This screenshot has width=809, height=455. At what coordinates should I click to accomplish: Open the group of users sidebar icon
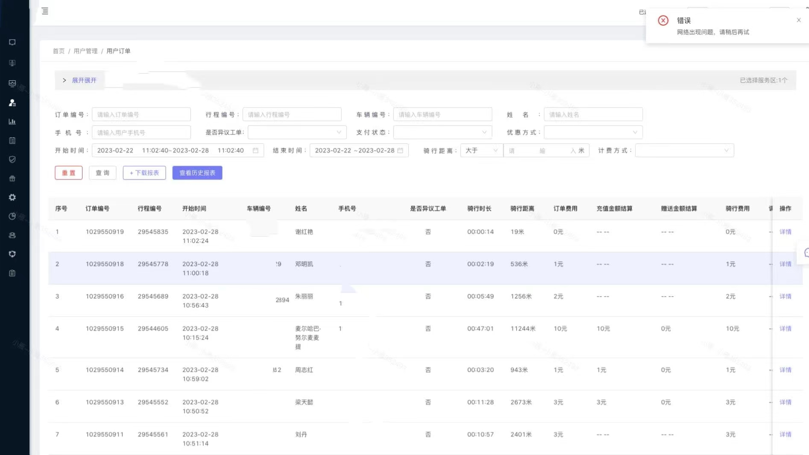(12, 235)
